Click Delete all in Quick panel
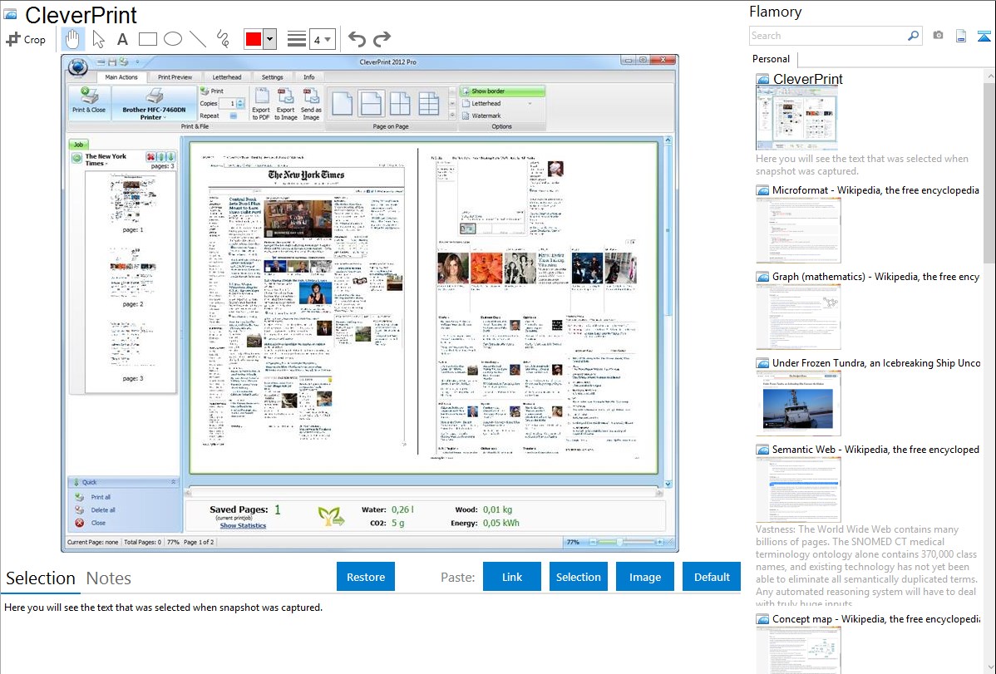The height and width of the screenshot is (674, 996). [103, 509]
